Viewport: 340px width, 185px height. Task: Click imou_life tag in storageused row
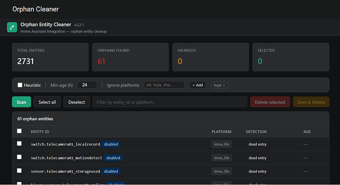tap(222, 171)
